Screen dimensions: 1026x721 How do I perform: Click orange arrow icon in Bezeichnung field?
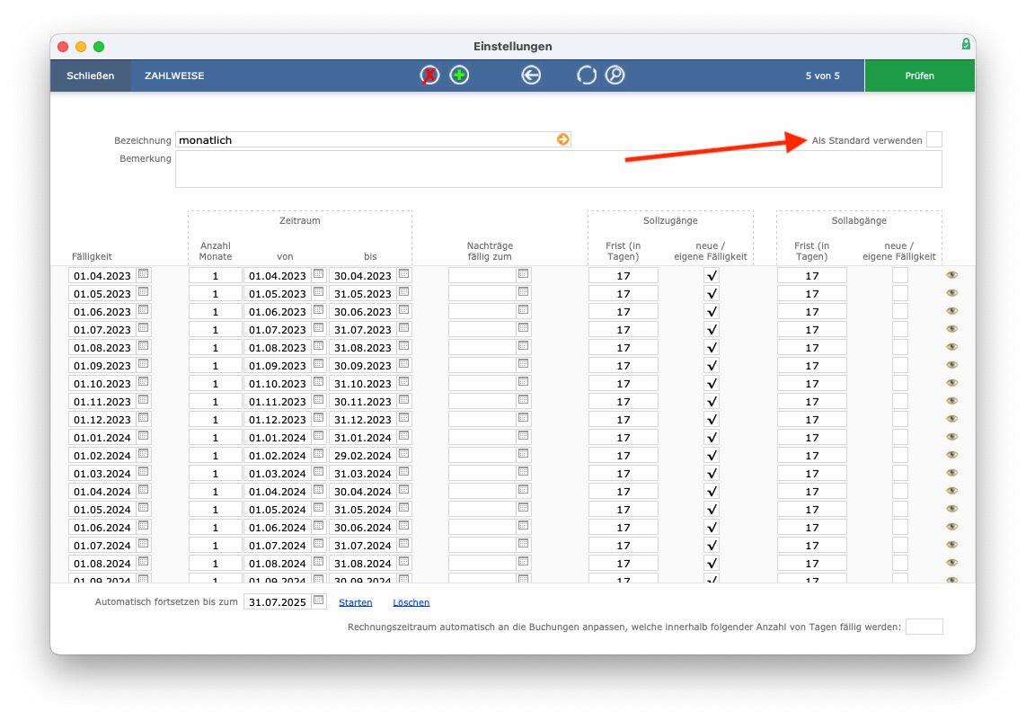pyautogui.click(x=562, y=139)
